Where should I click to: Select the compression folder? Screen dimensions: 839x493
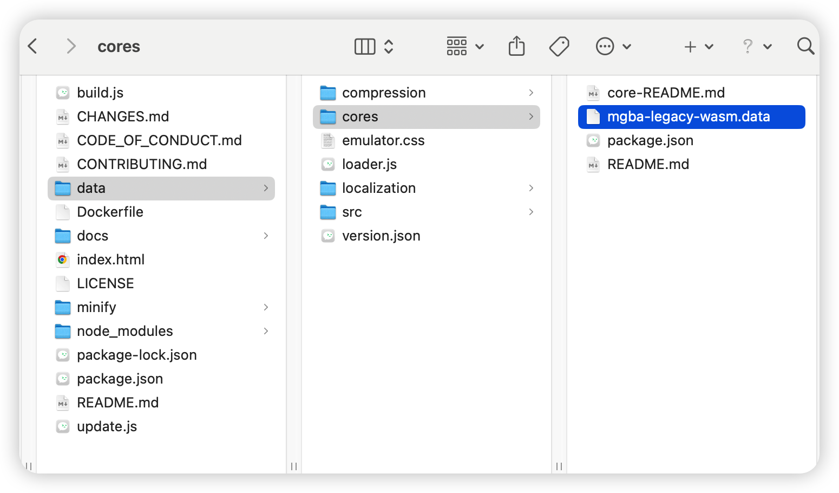(x=383, y=93)
